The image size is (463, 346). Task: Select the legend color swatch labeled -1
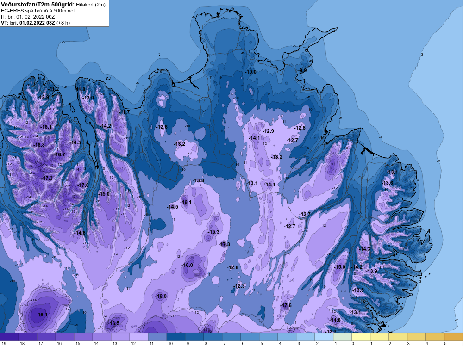click(x=343, y=337)
